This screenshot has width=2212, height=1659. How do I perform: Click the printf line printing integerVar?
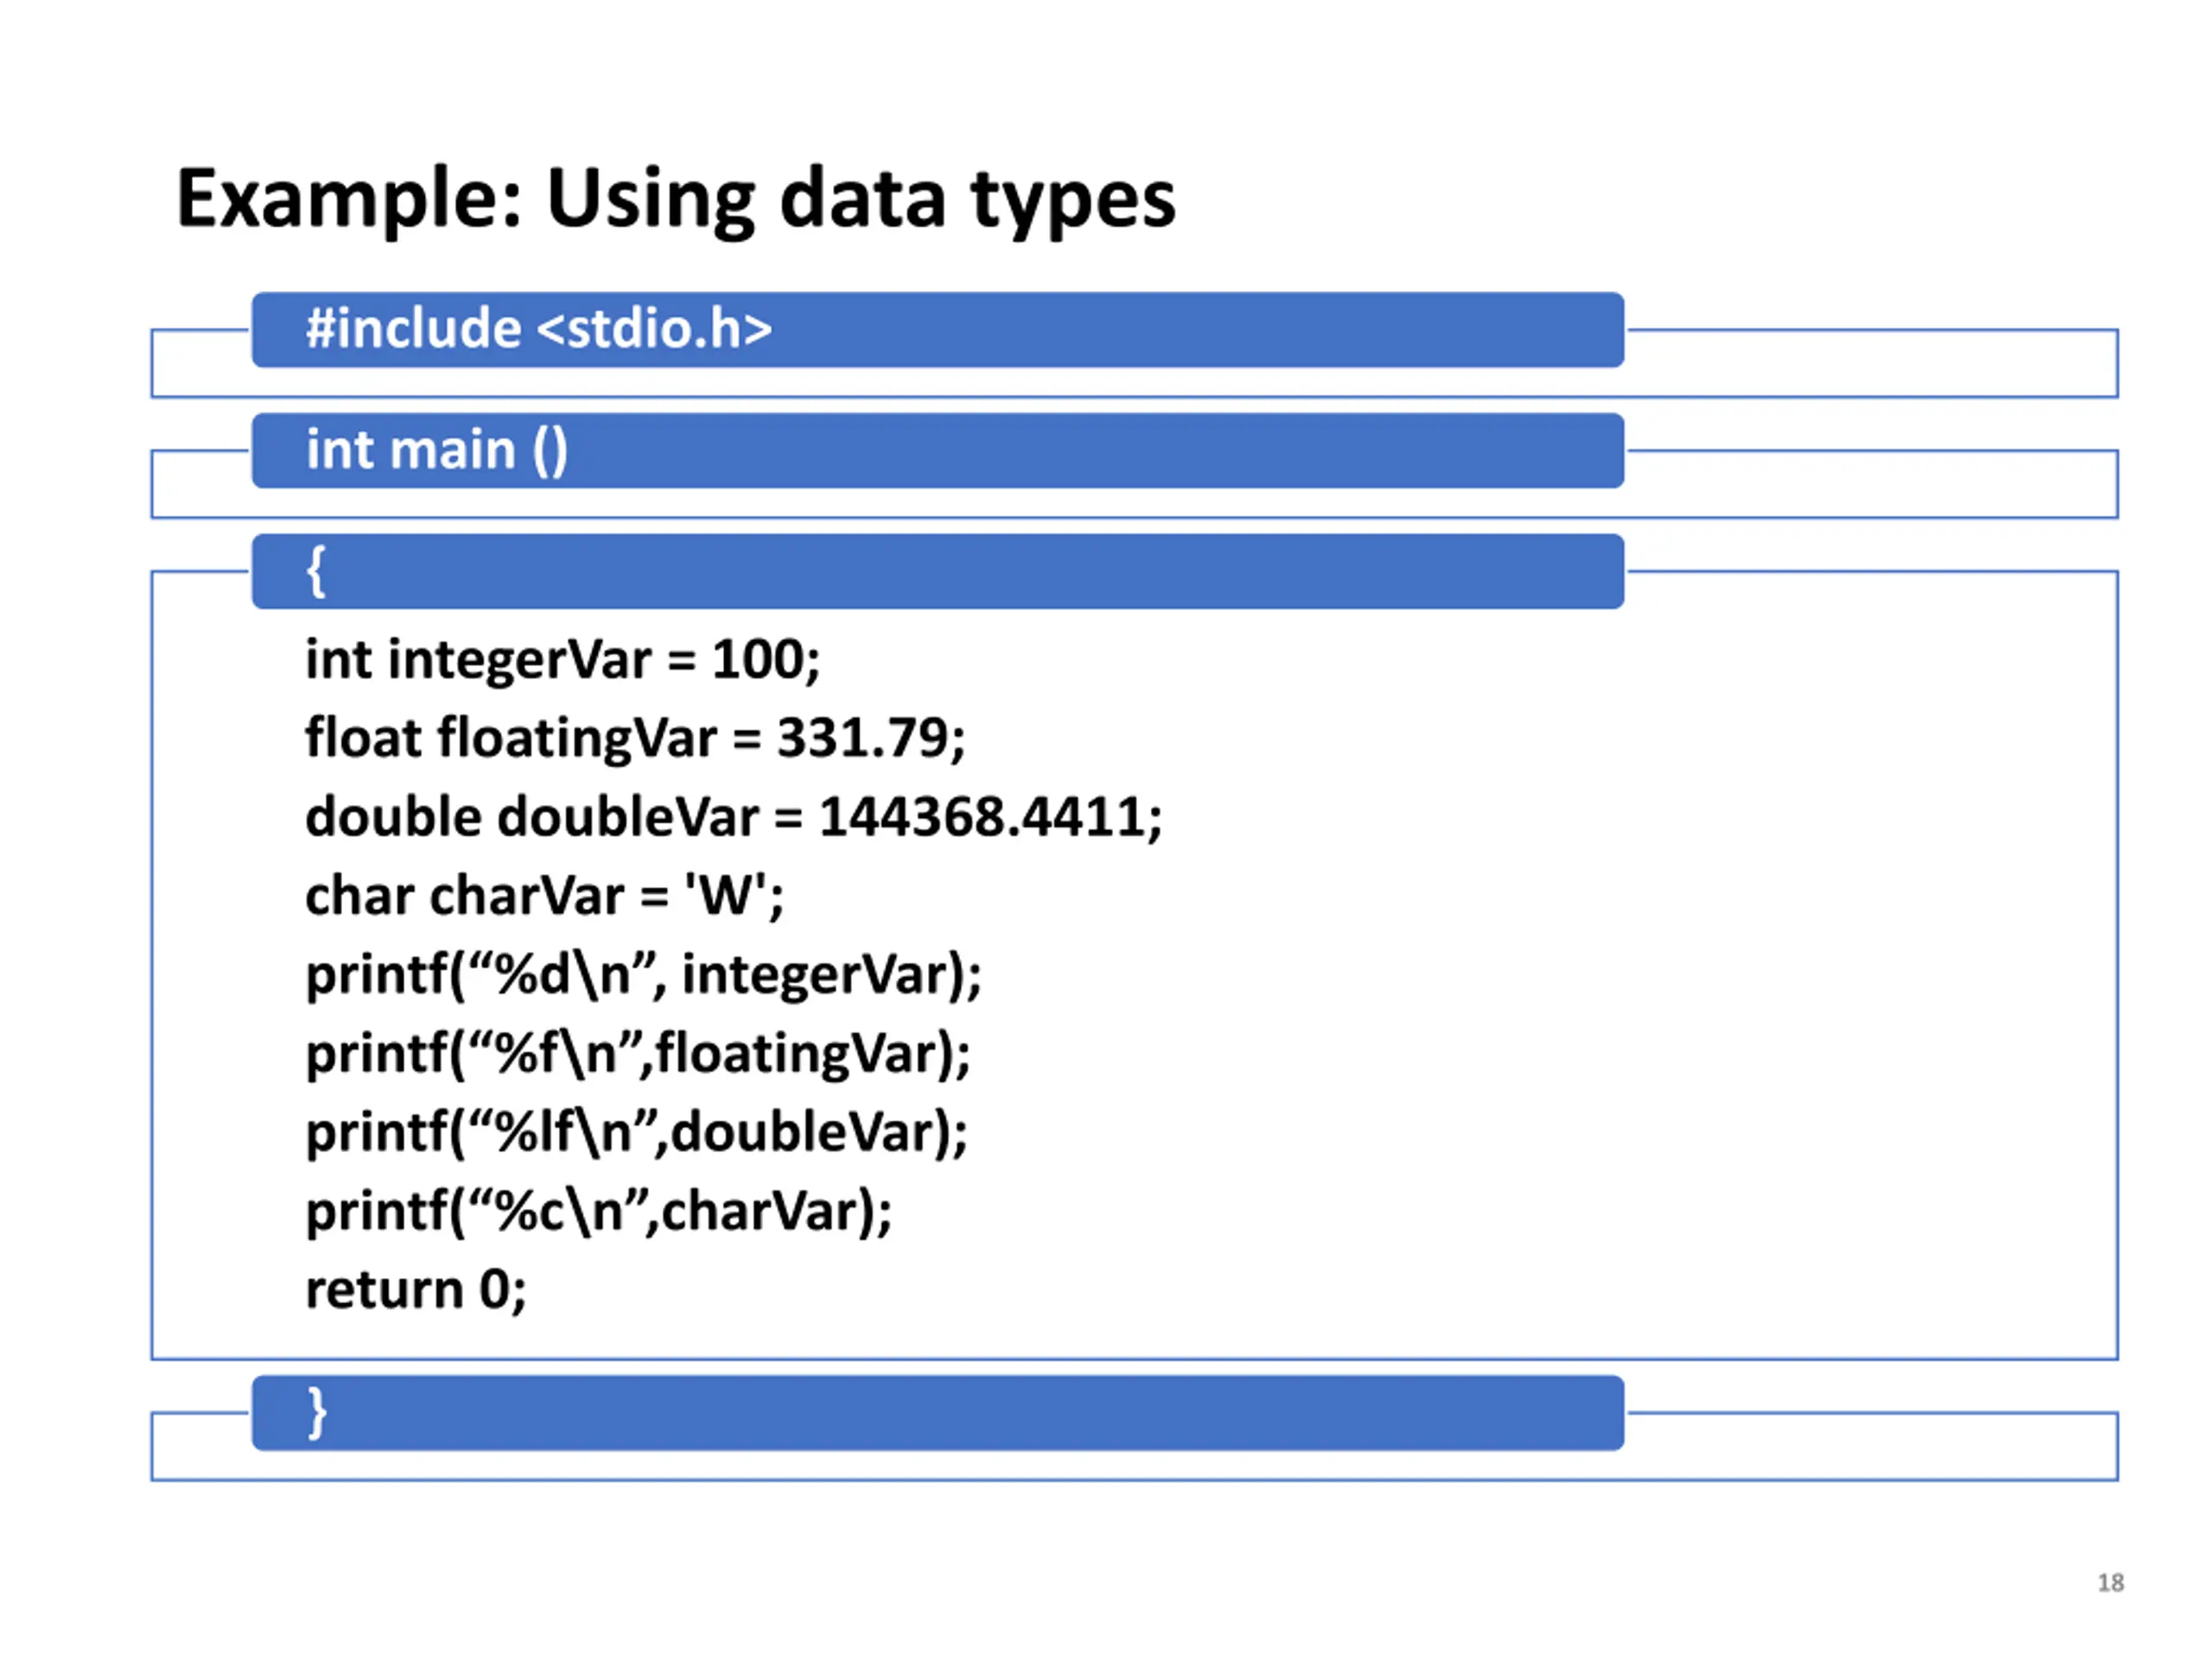(x=644, y=975)
